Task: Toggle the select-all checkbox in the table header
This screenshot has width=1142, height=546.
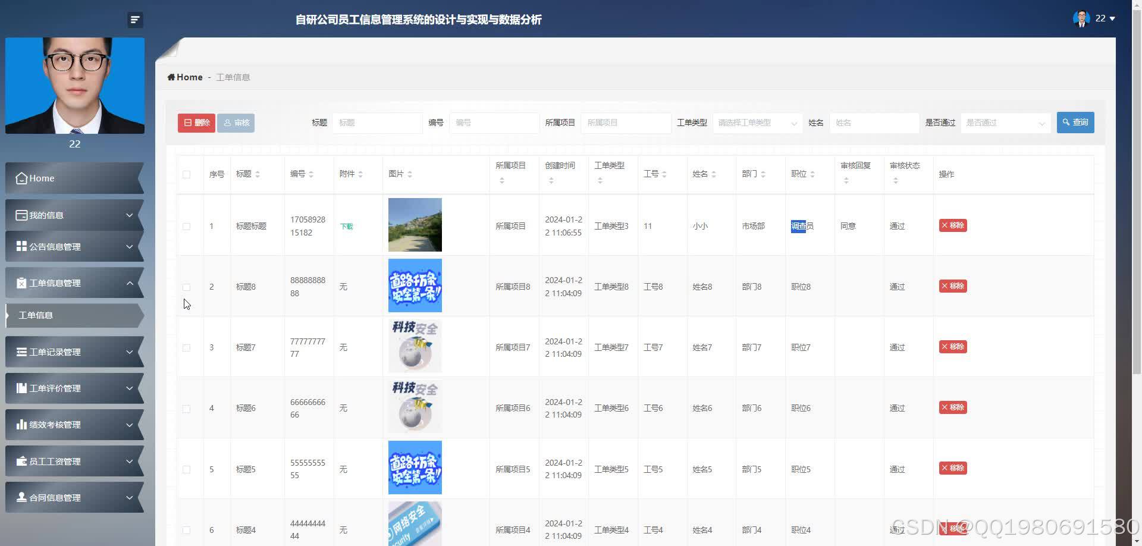Action: coord(186,174)
